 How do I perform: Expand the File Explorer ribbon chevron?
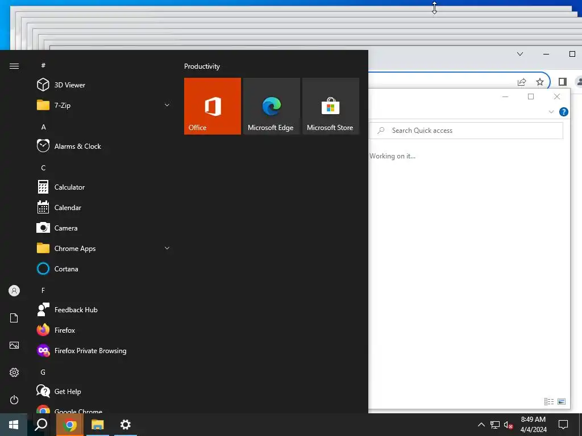551,112
